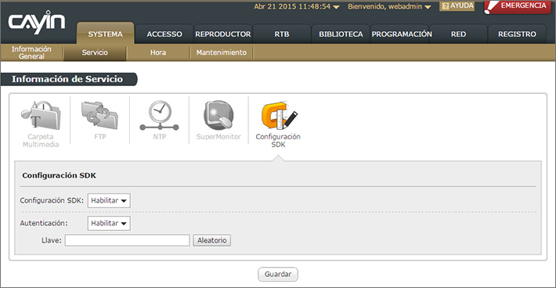Click the Autenticación: label
556x288 pixels.
(x=44, y=223)
